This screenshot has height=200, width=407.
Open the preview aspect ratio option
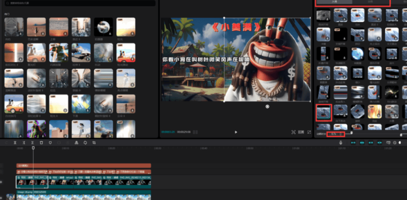pyautogui.click(x=302, y=132)
